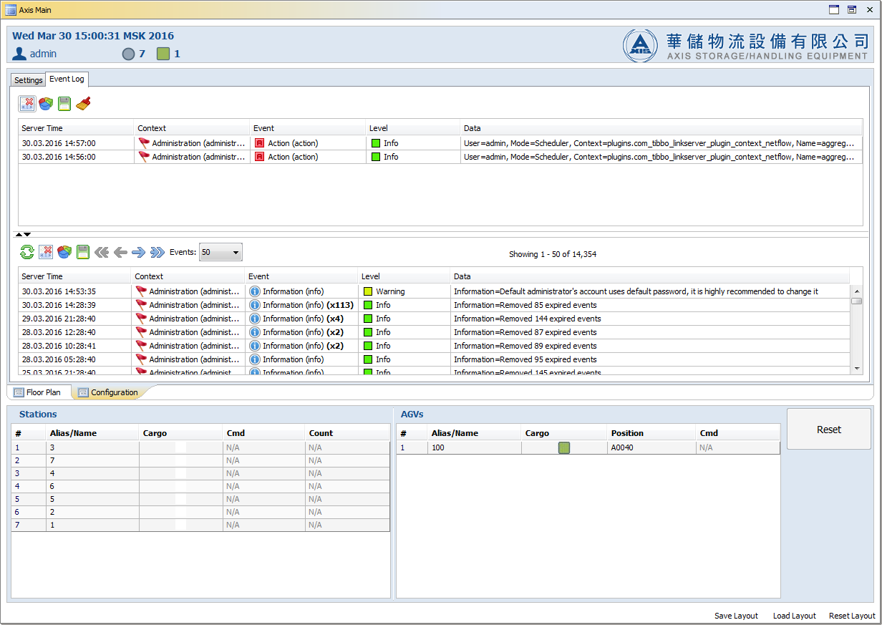Go to next page with the blue right arrow

[x=138, y=252]
